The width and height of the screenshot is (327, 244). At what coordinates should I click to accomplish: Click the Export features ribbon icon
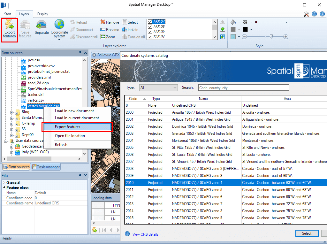tap(9, 28)
